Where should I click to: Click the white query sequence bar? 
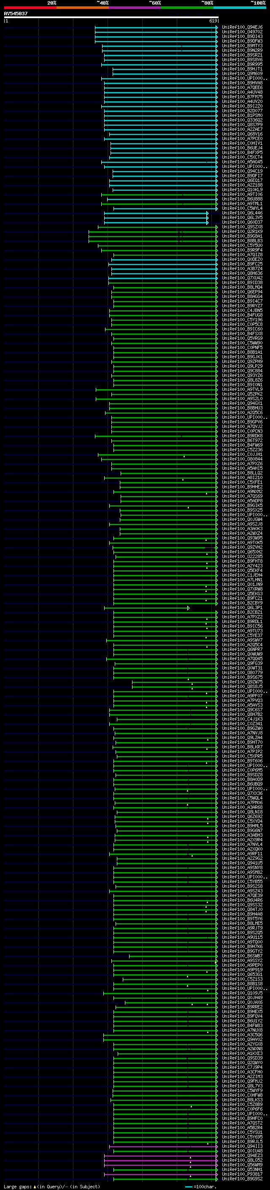point(111,17)
